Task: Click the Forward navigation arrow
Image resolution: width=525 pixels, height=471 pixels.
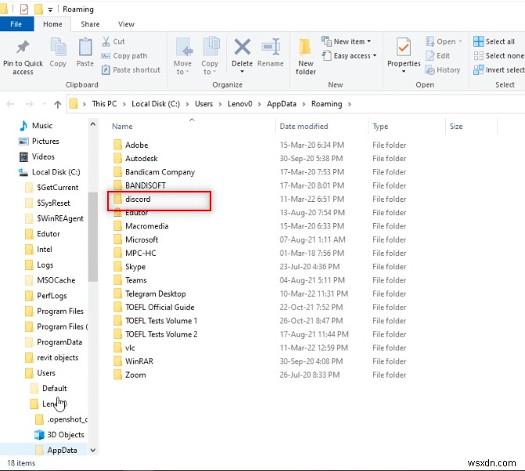Action: 30,104
